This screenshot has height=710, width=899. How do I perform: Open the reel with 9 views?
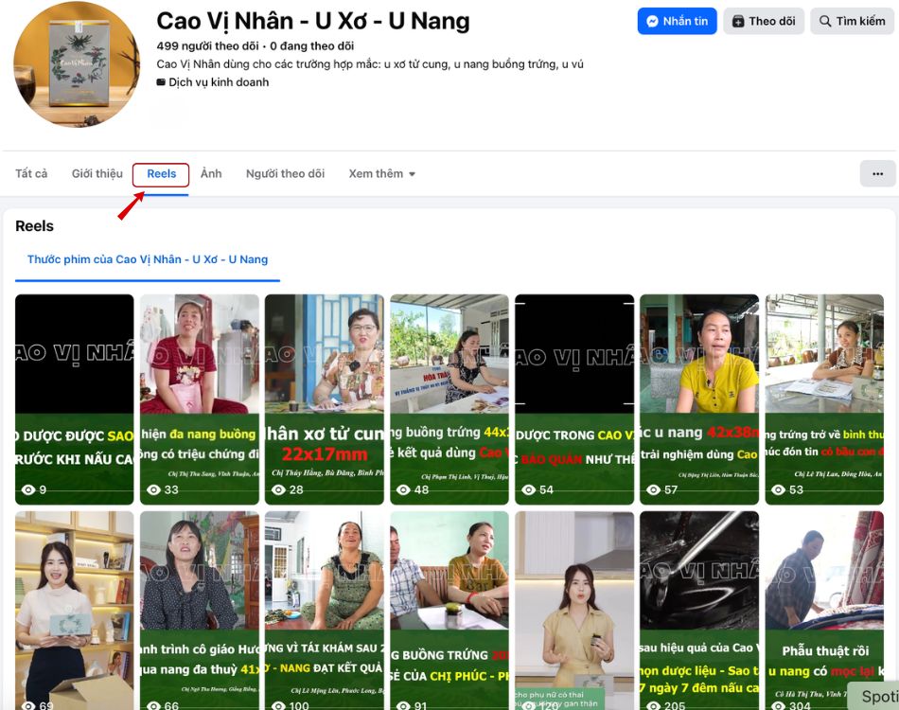pyautogui.click(x=75, y=399)
